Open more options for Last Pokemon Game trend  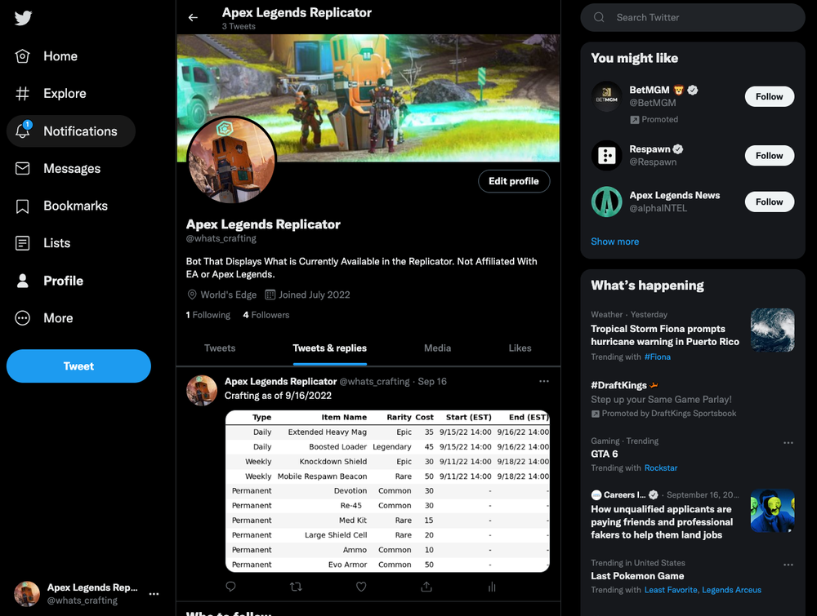(x=788, y=565)
